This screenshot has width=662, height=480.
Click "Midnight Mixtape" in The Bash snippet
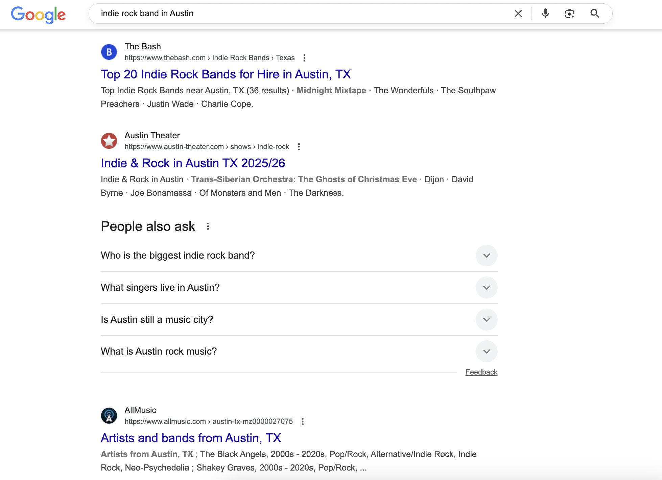click(331, 91)
